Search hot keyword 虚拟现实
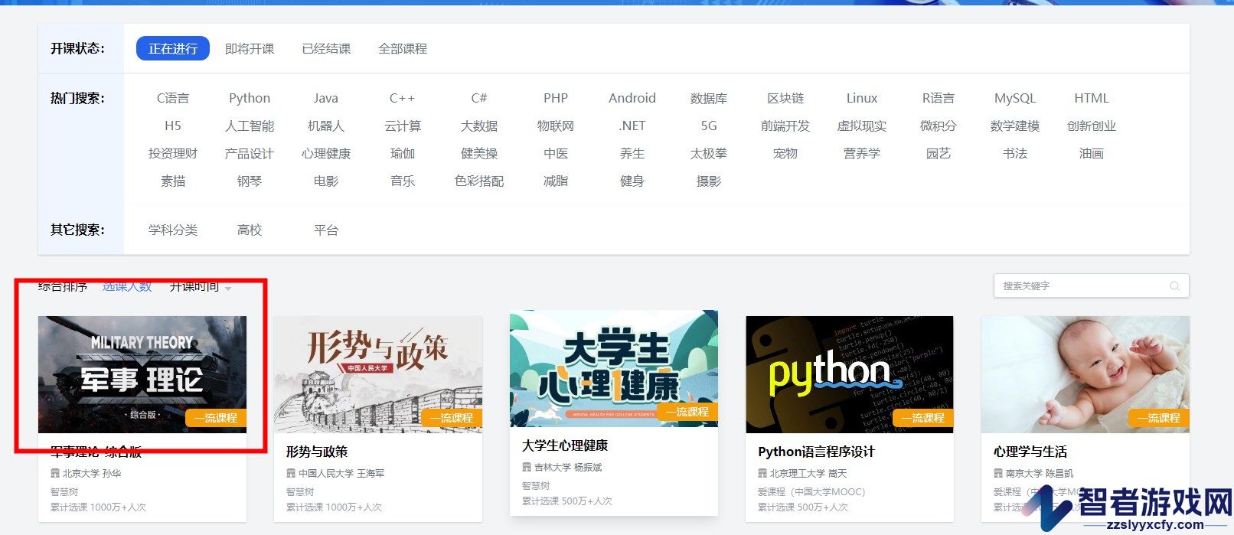Viewport: 1234px width, 535px height. (862, 126)
